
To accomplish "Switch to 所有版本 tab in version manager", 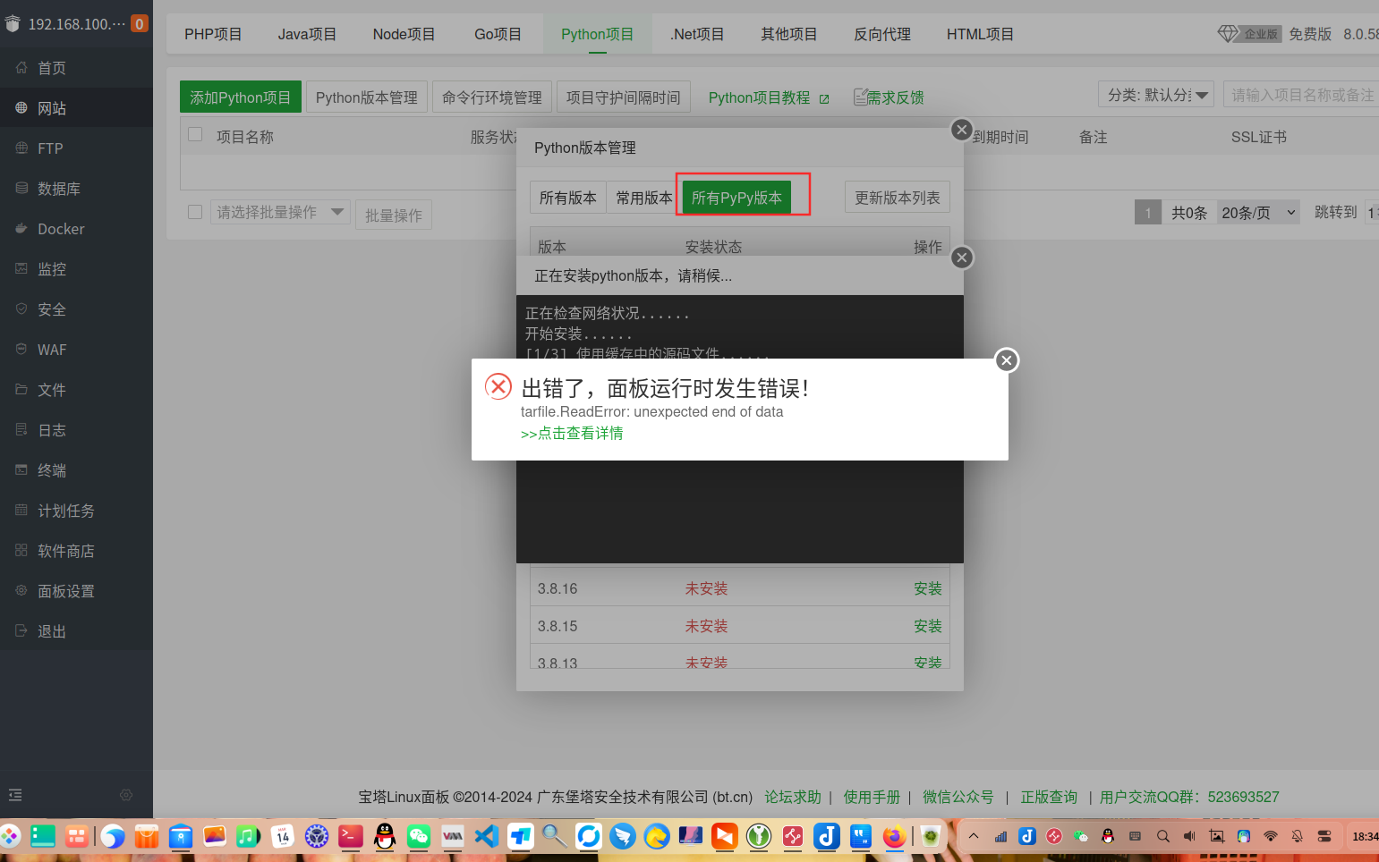I will click(568, 198).
